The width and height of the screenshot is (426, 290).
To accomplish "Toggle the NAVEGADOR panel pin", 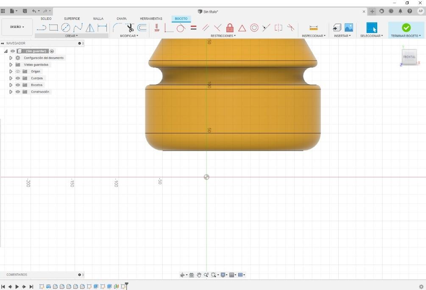I will click(x=80, y=43).
